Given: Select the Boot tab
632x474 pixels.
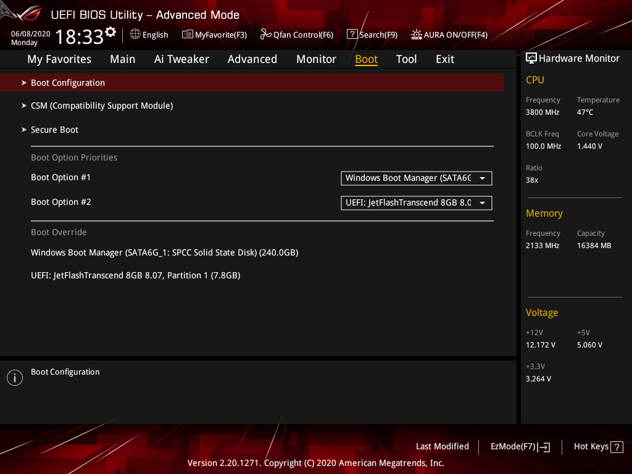Looking at the screenshot, I should (367, 59).
